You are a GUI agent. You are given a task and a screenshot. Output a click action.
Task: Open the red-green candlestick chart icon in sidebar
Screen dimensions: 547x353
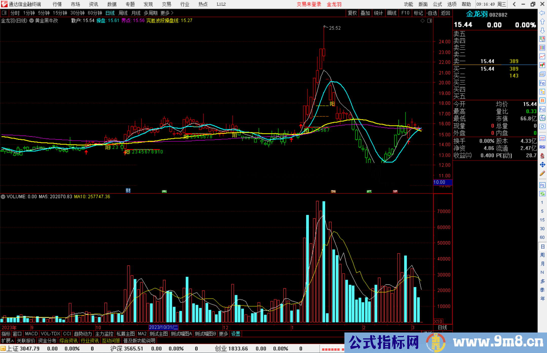[542, 65]
